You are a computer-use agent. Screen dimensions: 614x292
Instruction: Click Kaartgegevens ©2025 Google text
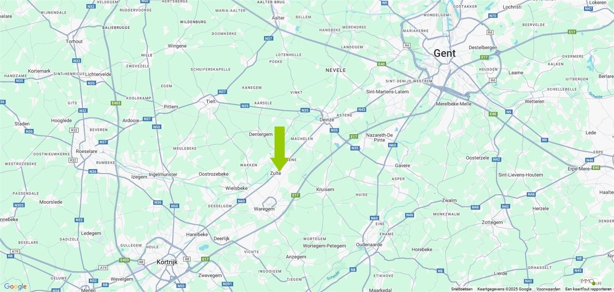click(x=504, y=289)
